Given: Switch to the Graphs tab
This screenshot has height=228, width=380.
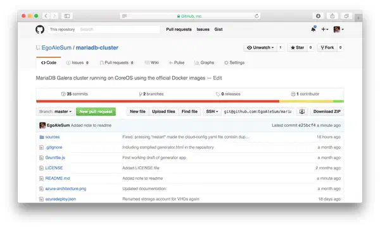Looking at the screenshot, I should tap(204, 63).
